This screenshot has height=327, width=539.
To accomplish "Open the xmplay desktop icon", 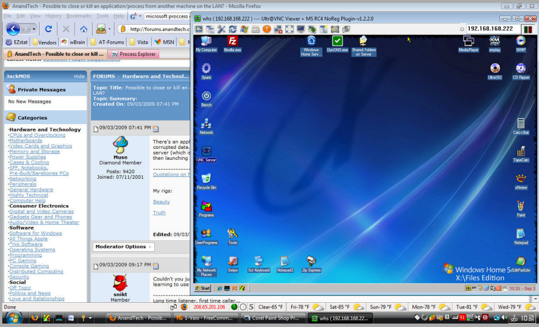I will coord(494,44).
